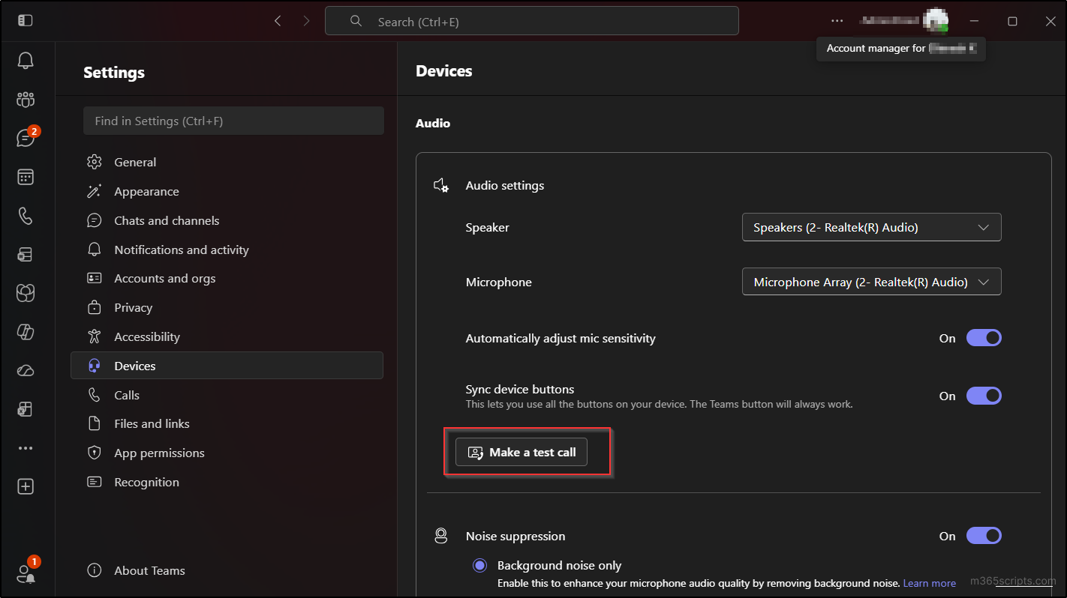Image resolution: width=1067 pixels, height=598 pixels.
Task: Select Notifications and activity
Action: [227, 250]
